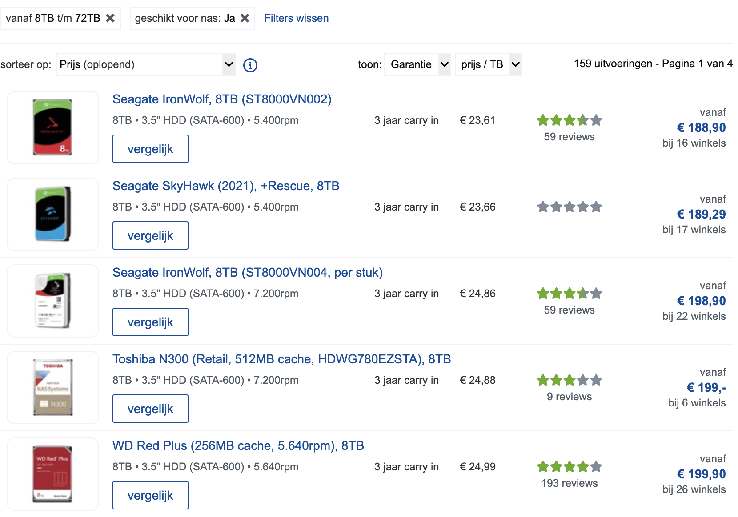Clear all filters via 'Filters wissen'
738x517 pixels.
[x=297, y=18]
